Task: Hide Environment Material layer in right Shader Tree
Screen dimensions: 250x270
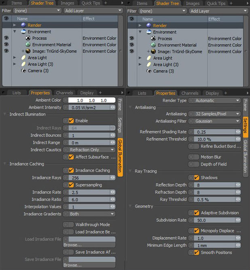Action: click(x=132, y=45)
